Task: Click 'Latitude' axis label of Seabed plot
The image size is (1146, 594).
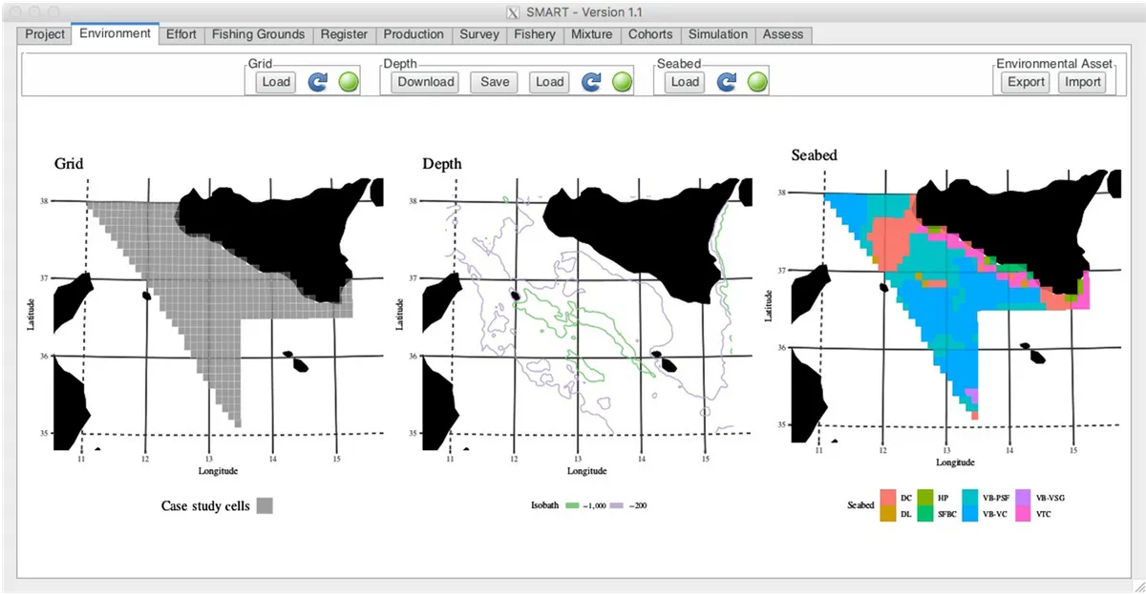Action: pyautogui.click(x=768, y=307)
